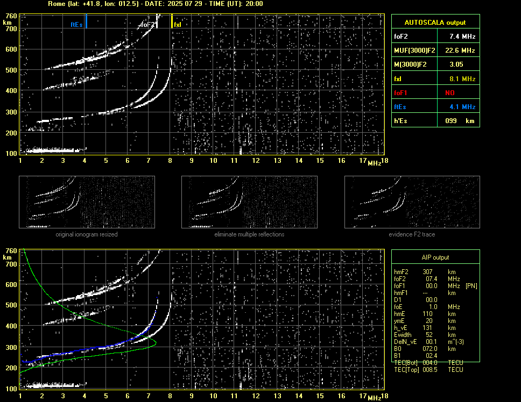Select the yellow fxI frequency marker line
This screenshot has width=521, height=402.
pyautogui.click(x=172, y=21)
